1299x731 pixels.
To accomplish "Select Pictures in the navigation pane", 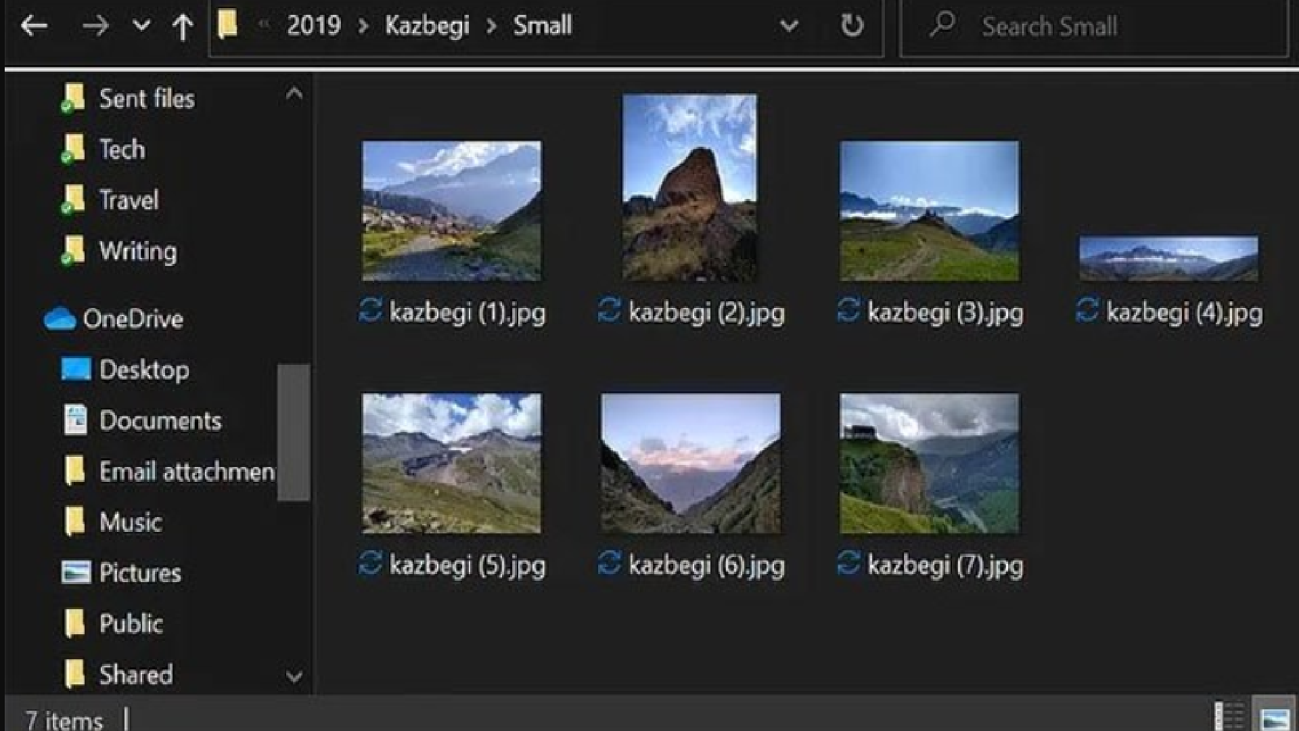I will [139, 573].
